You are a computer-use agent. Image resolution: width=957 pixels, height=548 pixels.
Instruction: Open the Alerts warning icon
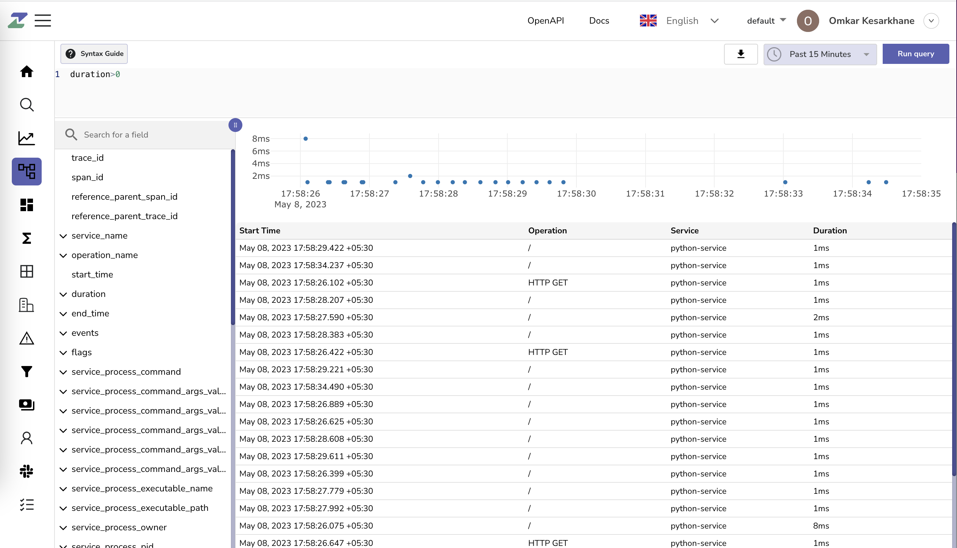click(x=27, y=338)
